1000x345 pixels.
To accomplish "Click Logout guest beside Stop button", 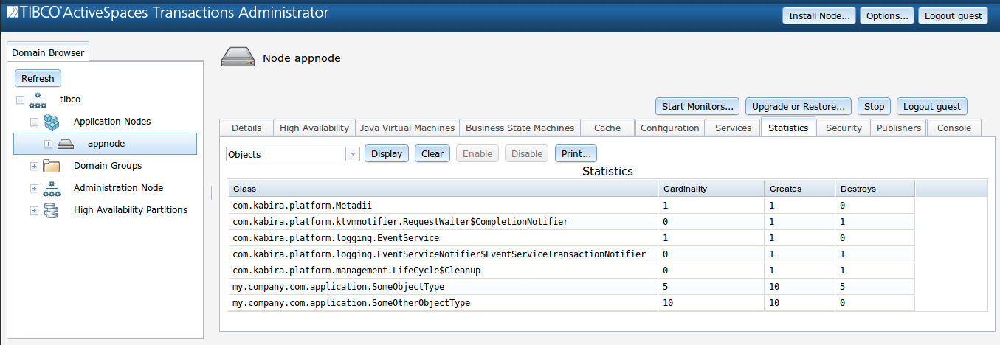I will point(932,106).
